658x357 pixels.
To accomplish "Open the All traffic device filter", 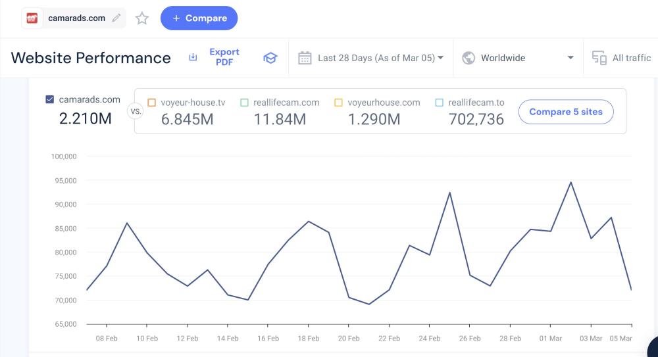I will [x=631, y=58].
